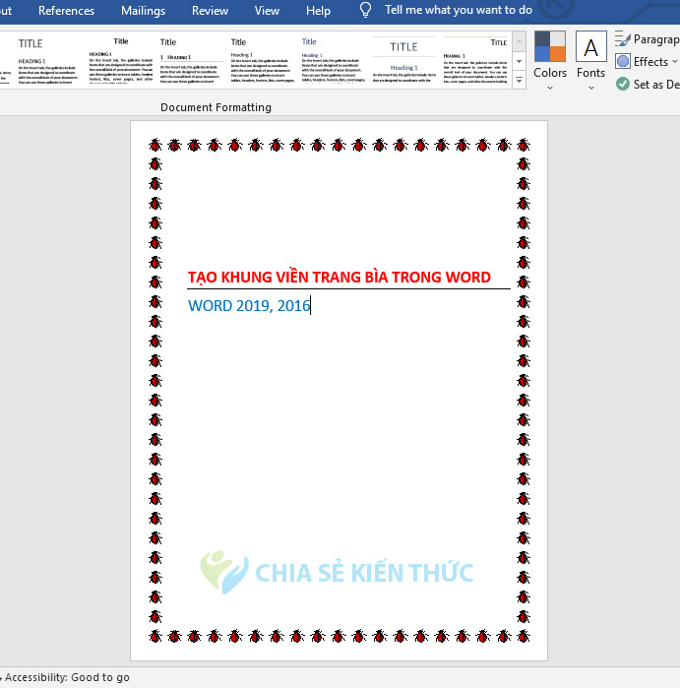Go to the View tab

267,11
